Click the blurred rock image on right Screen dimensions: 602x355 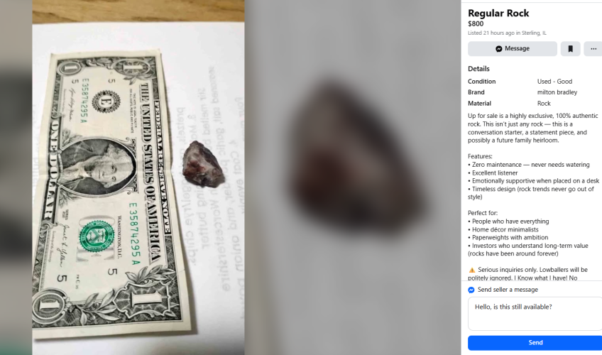pos(352,177)
